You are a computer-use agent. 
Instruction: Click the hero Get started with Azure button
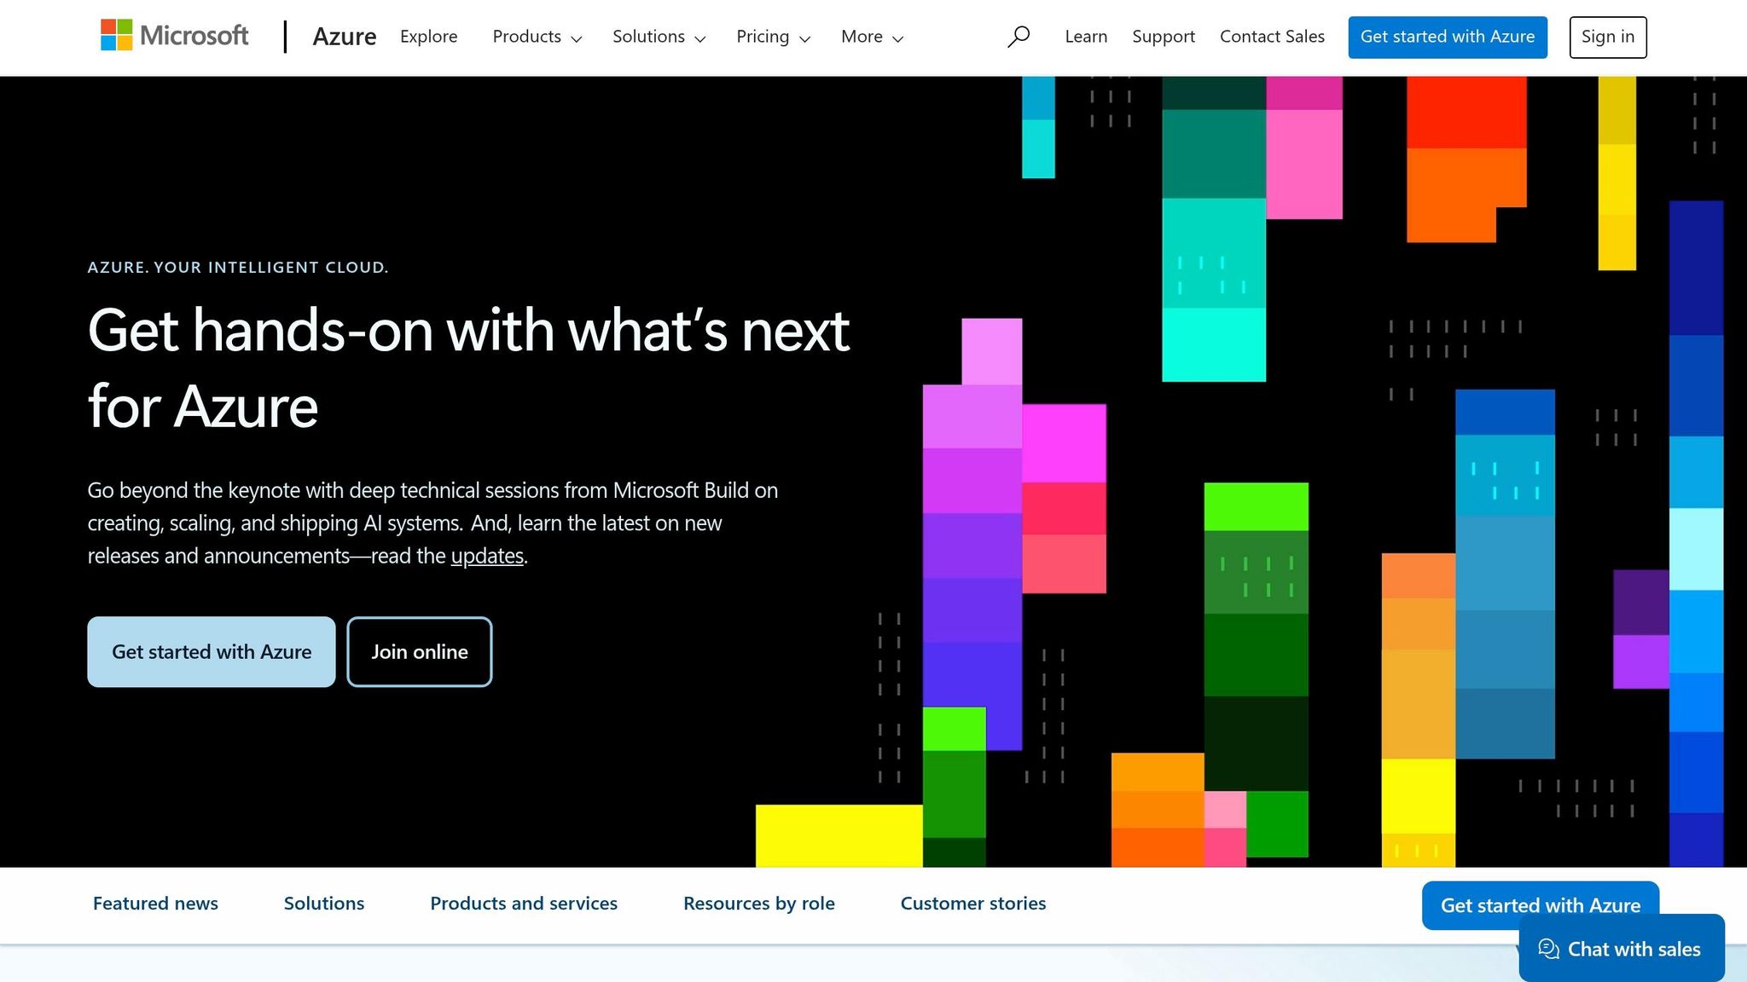pos(212,651)
